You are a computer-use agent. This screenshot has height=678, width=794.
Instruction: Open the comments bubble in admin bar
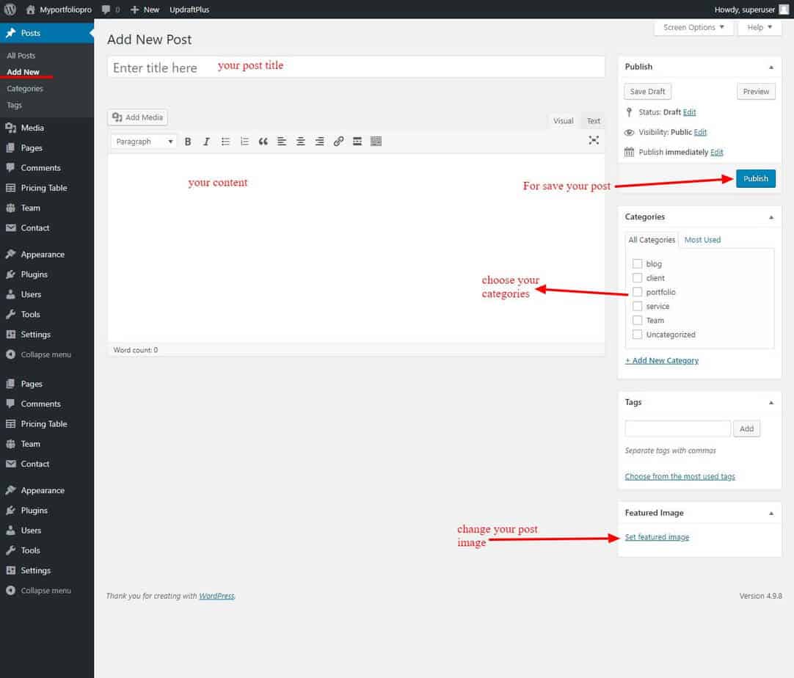pos(110,10)
